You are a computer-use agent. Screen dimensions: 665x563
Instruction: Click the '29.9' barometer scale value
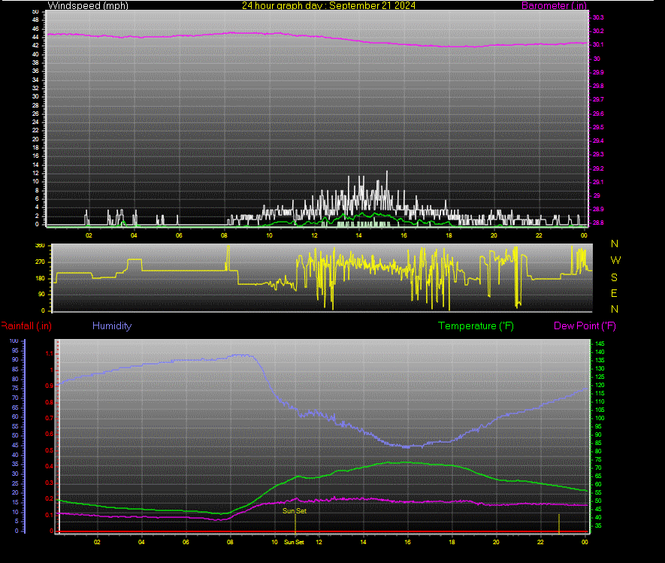pyautogui.click(x=598, y=72)
